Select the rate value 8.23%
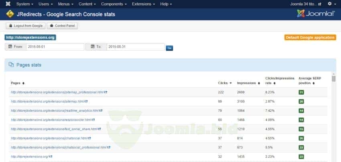 (270, 92)
